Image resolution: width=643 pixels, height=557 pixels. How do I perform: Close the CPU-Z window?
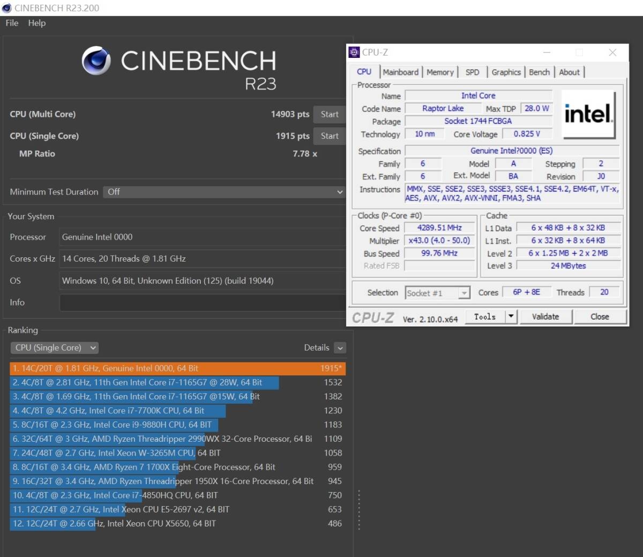click(x=612, y=52)
